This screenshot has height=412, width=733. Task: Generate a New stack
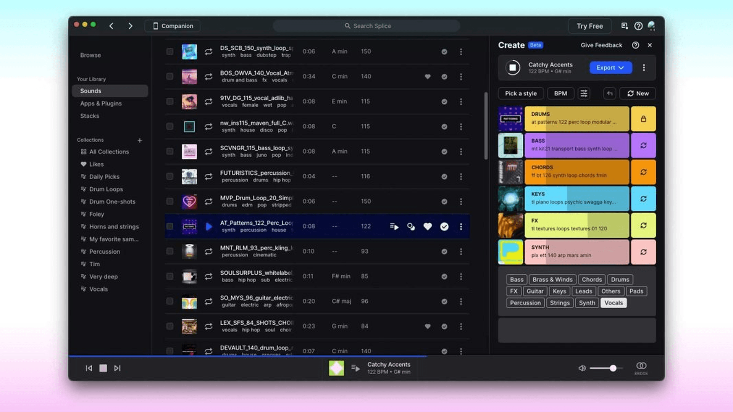point(638,93)
